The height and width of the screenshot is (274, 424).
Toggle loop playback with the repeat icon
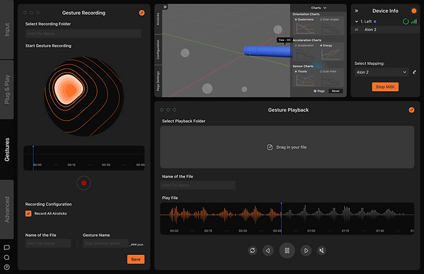(252, 251)
